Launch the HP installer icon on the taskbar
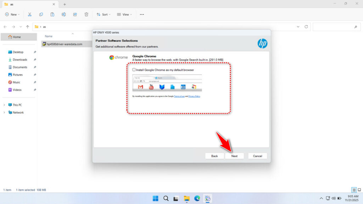The image size is (363, 204). [207, 198]
